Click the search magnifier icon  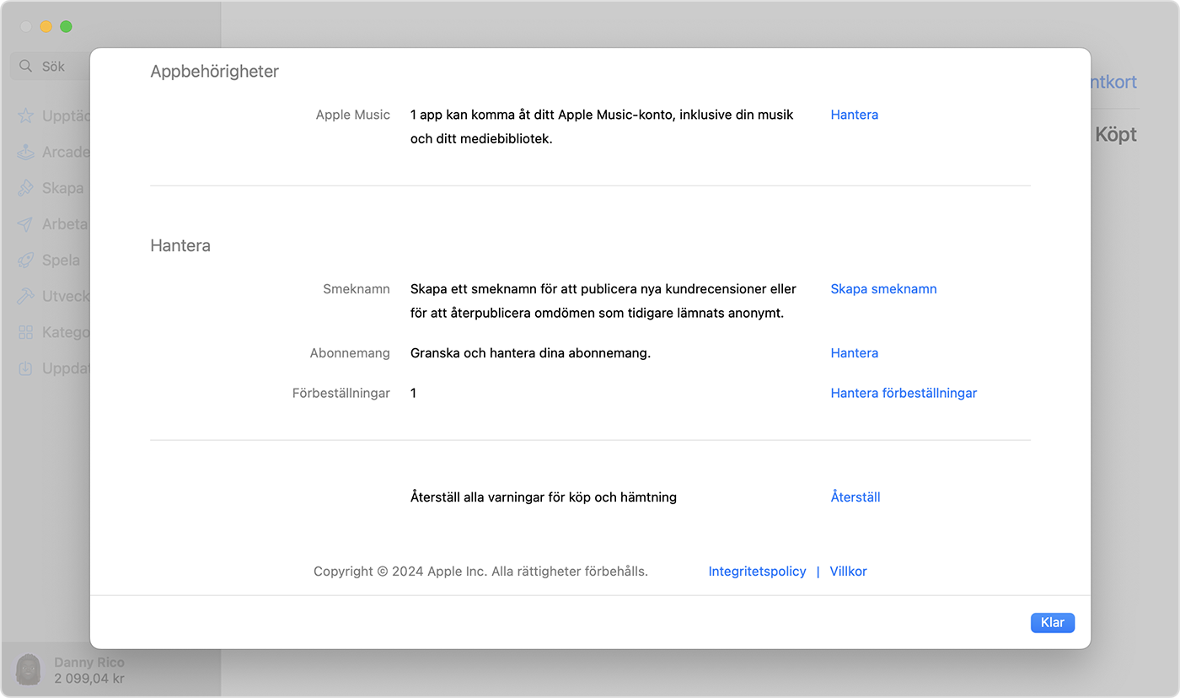(26, 66)
